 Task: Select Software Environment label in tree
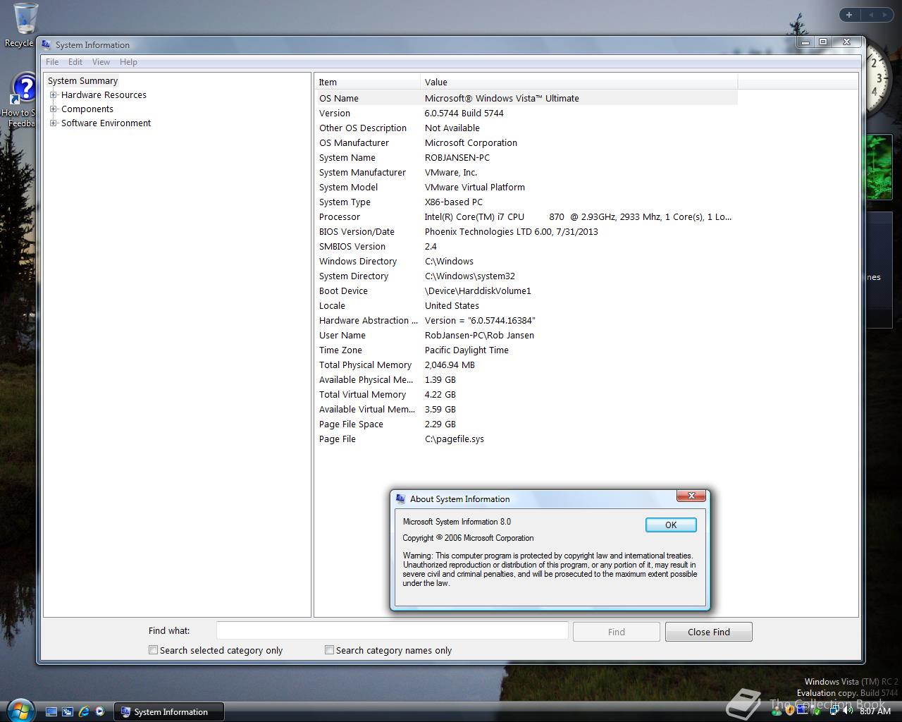coord(106,123)
